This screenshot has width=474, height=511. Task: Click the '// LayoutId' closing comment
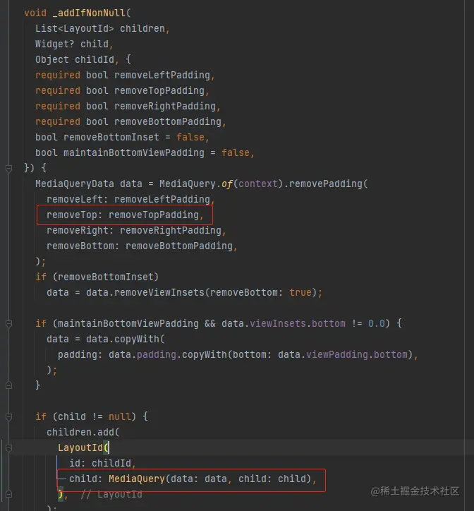coord(111,494)
